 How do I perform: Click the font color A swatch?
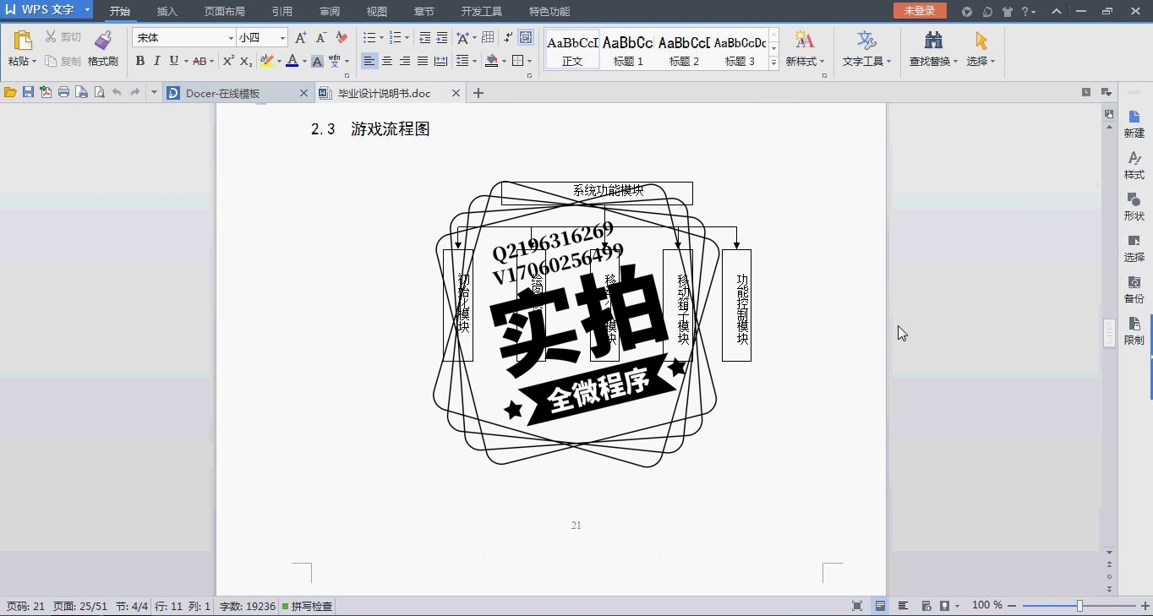coord(292,61)
